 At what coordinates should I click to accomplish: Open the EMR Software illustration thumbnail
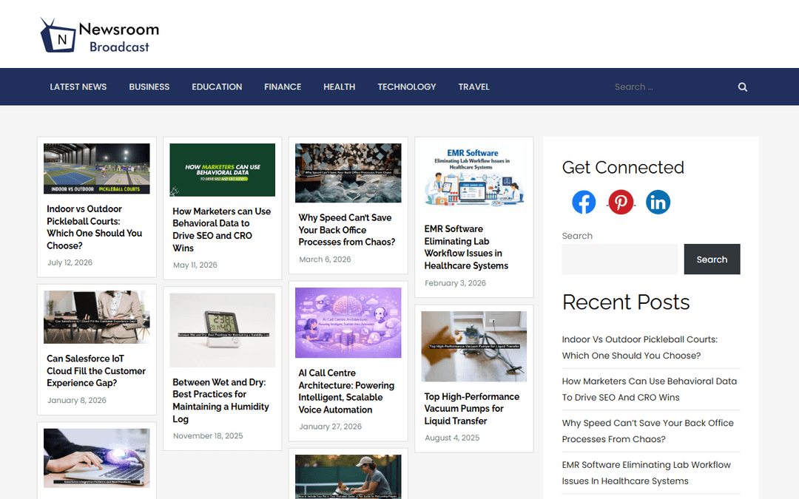pyautogui.click(x=474, y=178)
